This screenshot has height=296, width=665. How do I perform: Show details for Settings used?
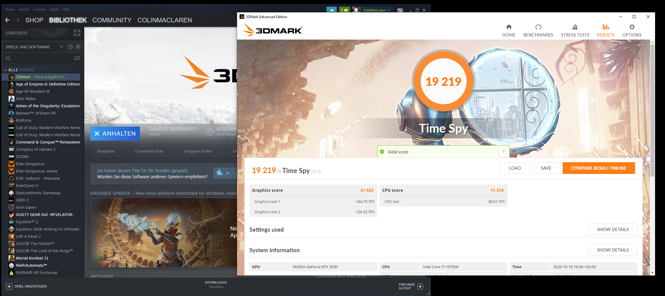(x=613, y=230)
